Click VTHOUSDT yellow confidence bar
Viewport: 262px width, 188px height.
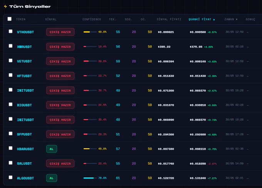click(x=90, y=32)
